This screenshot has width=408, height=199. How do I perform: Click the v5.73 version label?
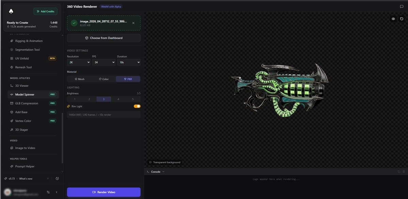tap(12, 179)
